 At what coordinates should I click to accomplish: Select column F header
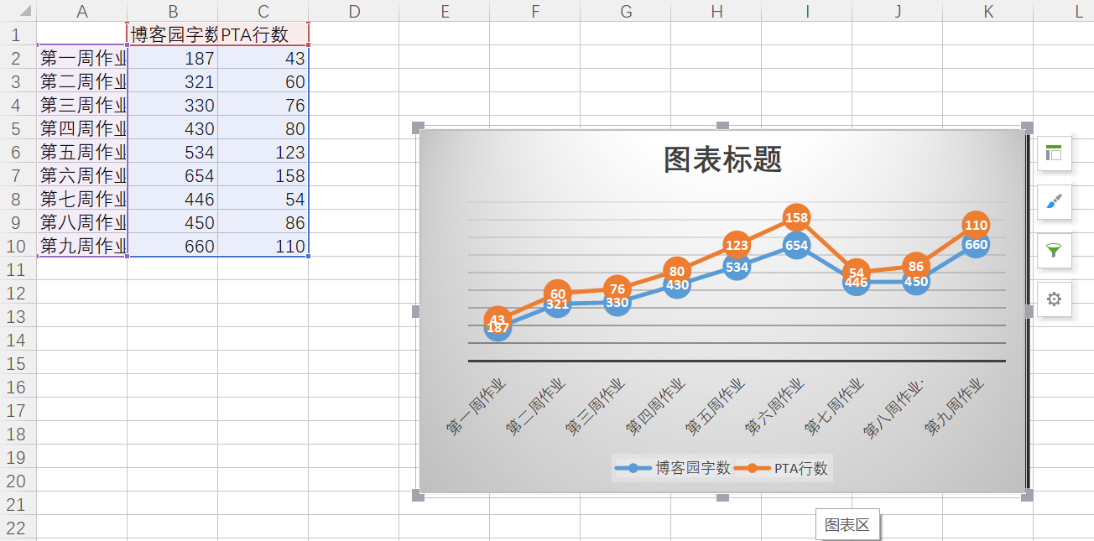pyautogui.click(x=535, y=11)
